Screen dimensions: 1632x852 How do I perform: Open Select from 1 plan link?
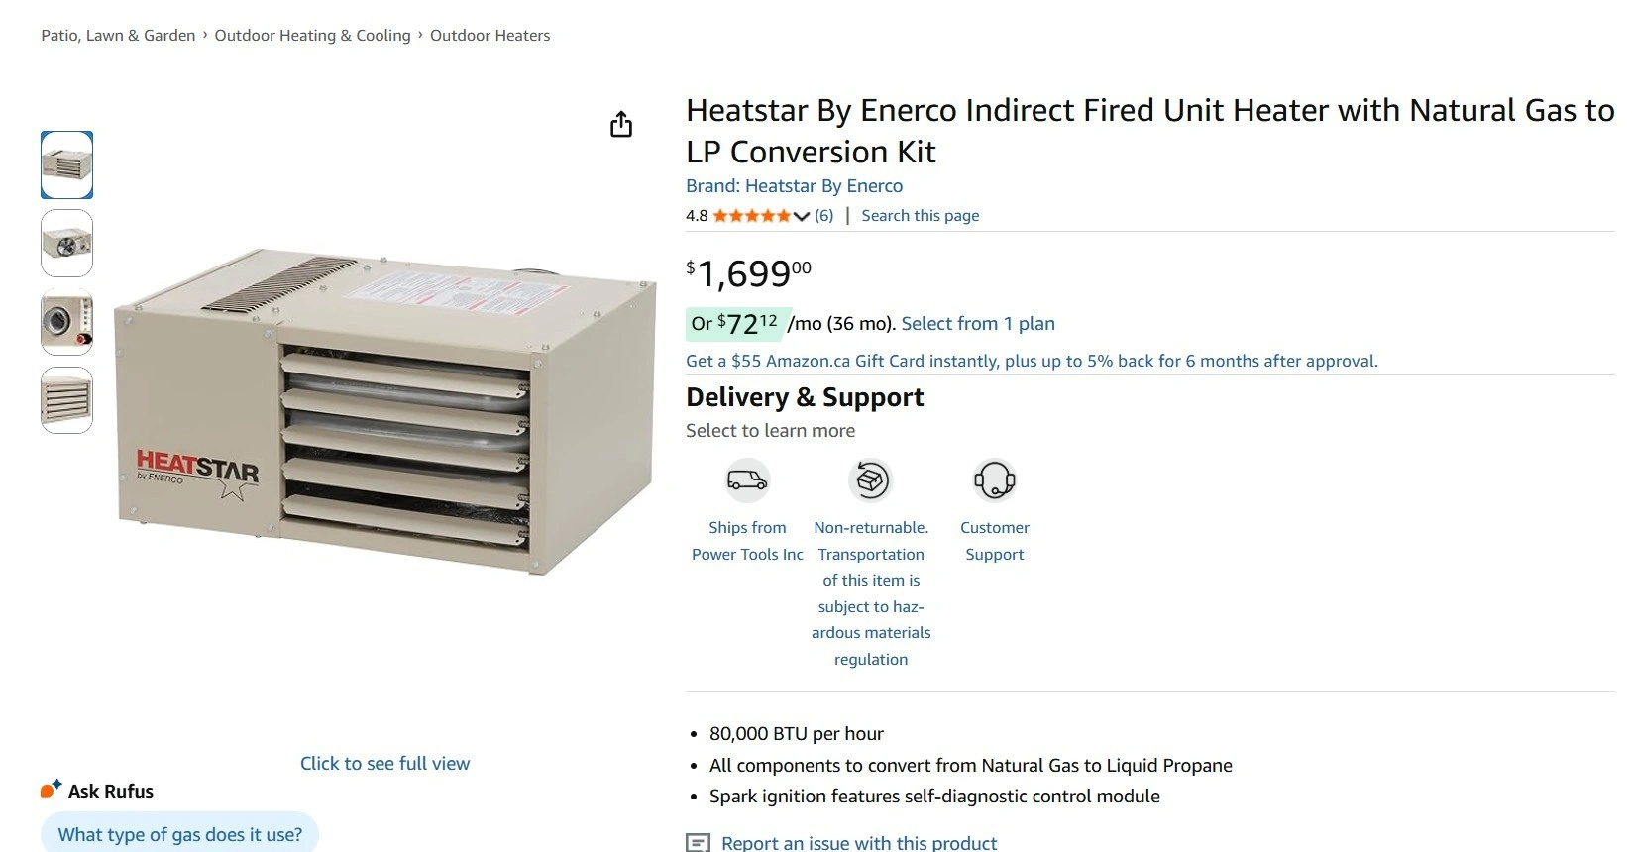point(977,324)
